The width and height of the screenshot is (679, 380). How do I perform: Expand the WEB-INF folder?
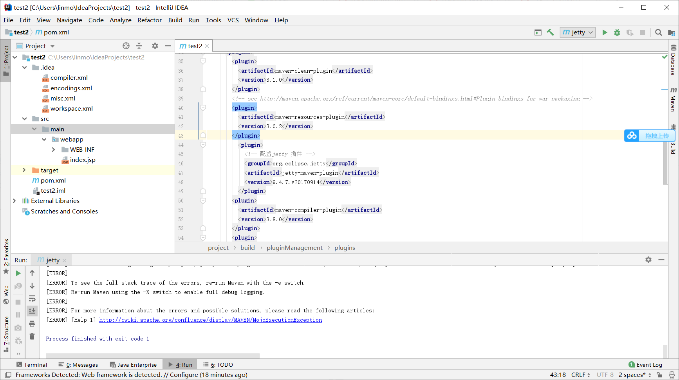click(54, 149)
